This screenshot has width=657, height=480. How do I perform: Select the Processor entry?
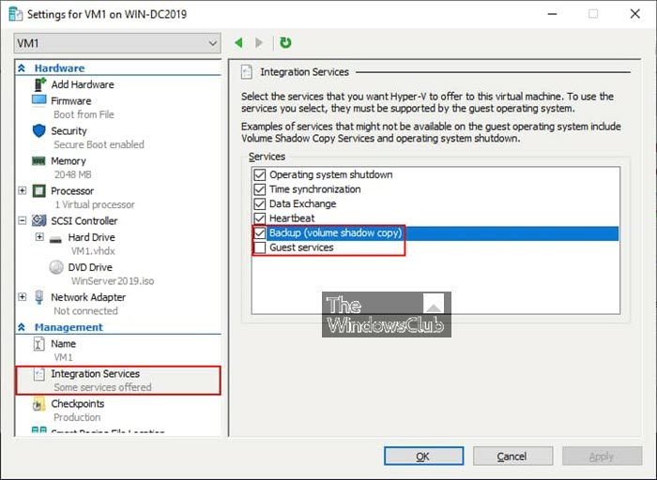[x=72, y=191]
